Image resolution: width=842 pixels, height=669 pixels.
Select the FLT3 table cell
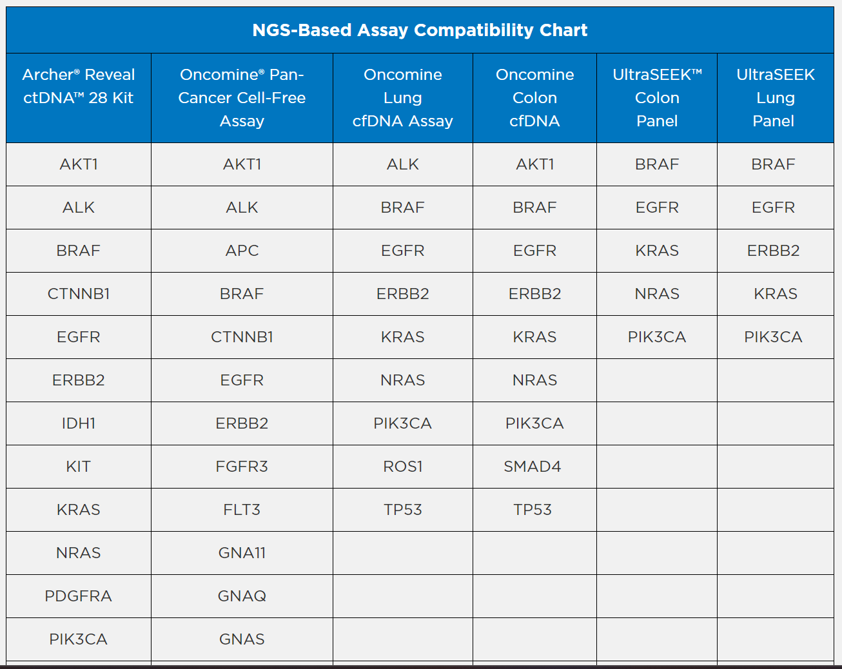pos(242,510)
